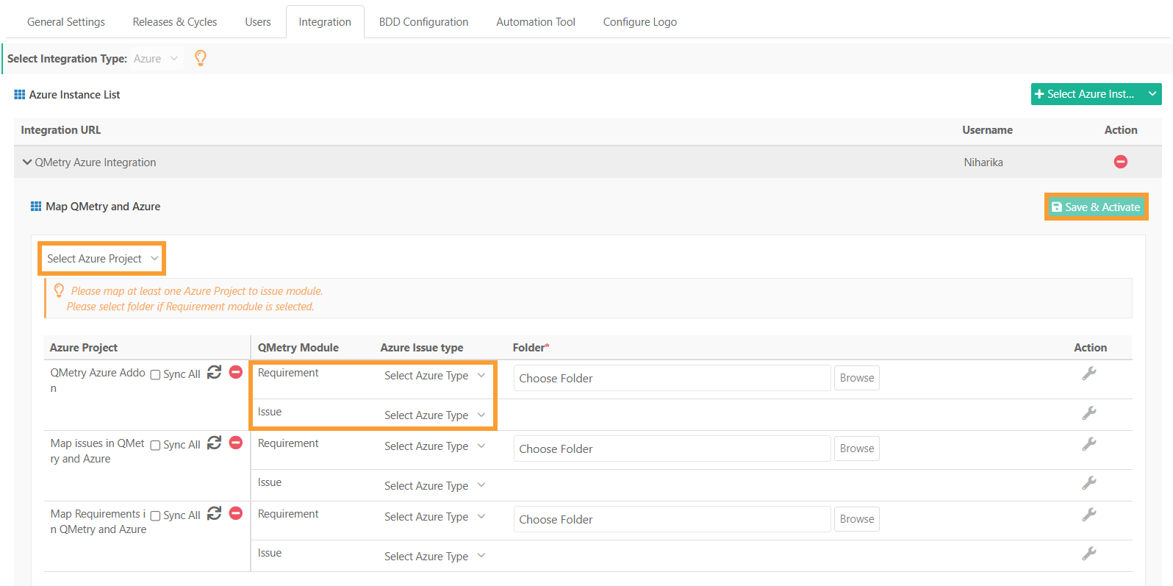The height and width of the screenshot is (586, 1173).
Task: Click the lightbulb icon in the mapping hint
Action: [x=59, y=290]
